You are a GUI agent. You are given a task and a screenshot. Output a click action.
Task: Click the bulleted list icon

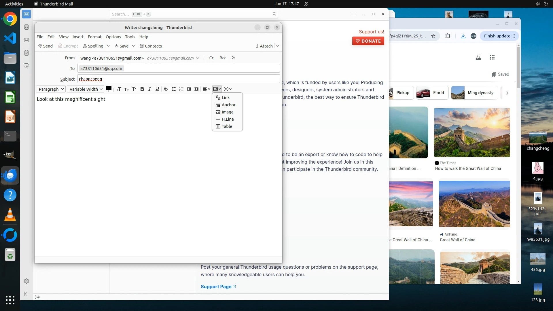[174, 89]
